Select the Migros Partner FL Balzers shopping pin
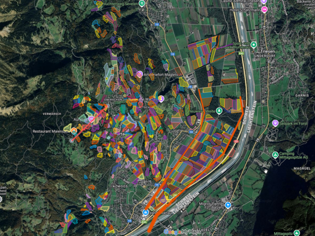The width and height of the screenshot is (315, 236). point(228,205)
